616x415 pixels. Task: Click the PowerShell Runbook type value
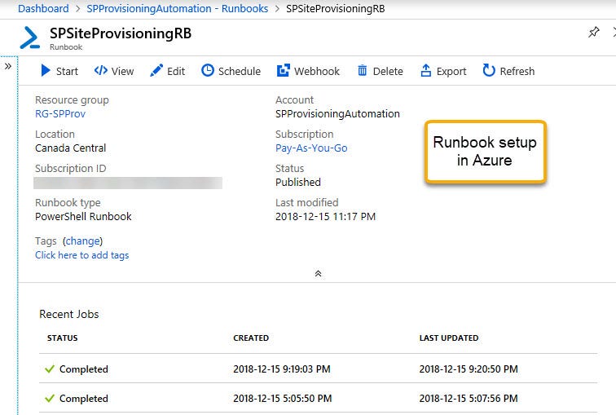(83, 217)
